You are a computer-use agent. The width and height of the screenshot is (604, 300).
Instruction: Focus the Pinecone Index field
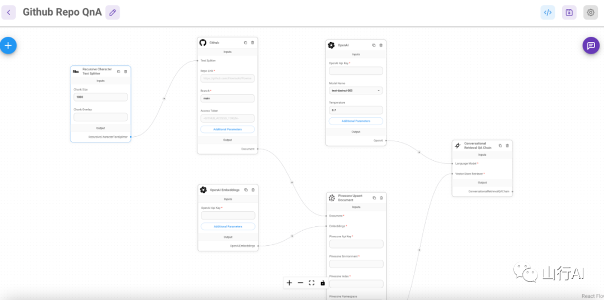356,284
